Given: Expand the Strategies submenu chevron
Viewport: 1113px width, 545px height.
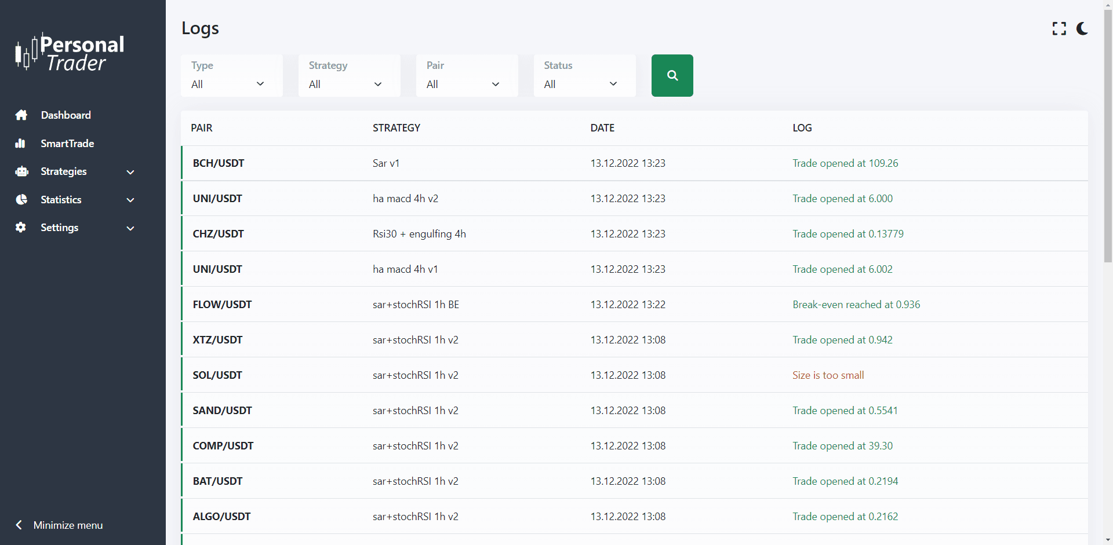Looking at the screenshot, I should [130, 172].
